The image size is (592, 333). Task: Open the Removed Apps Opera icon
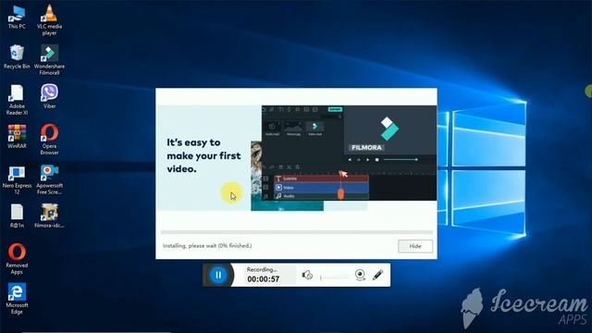pos(17,259)
